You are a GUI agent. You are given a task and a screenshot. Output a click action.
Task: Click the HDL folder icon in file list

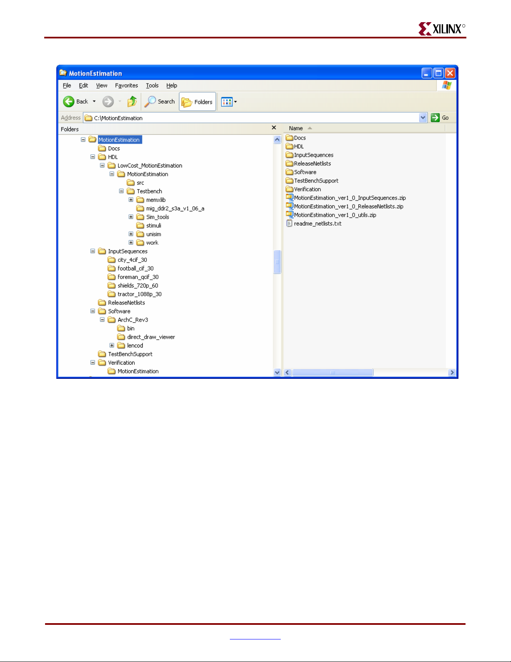[289, 146]
